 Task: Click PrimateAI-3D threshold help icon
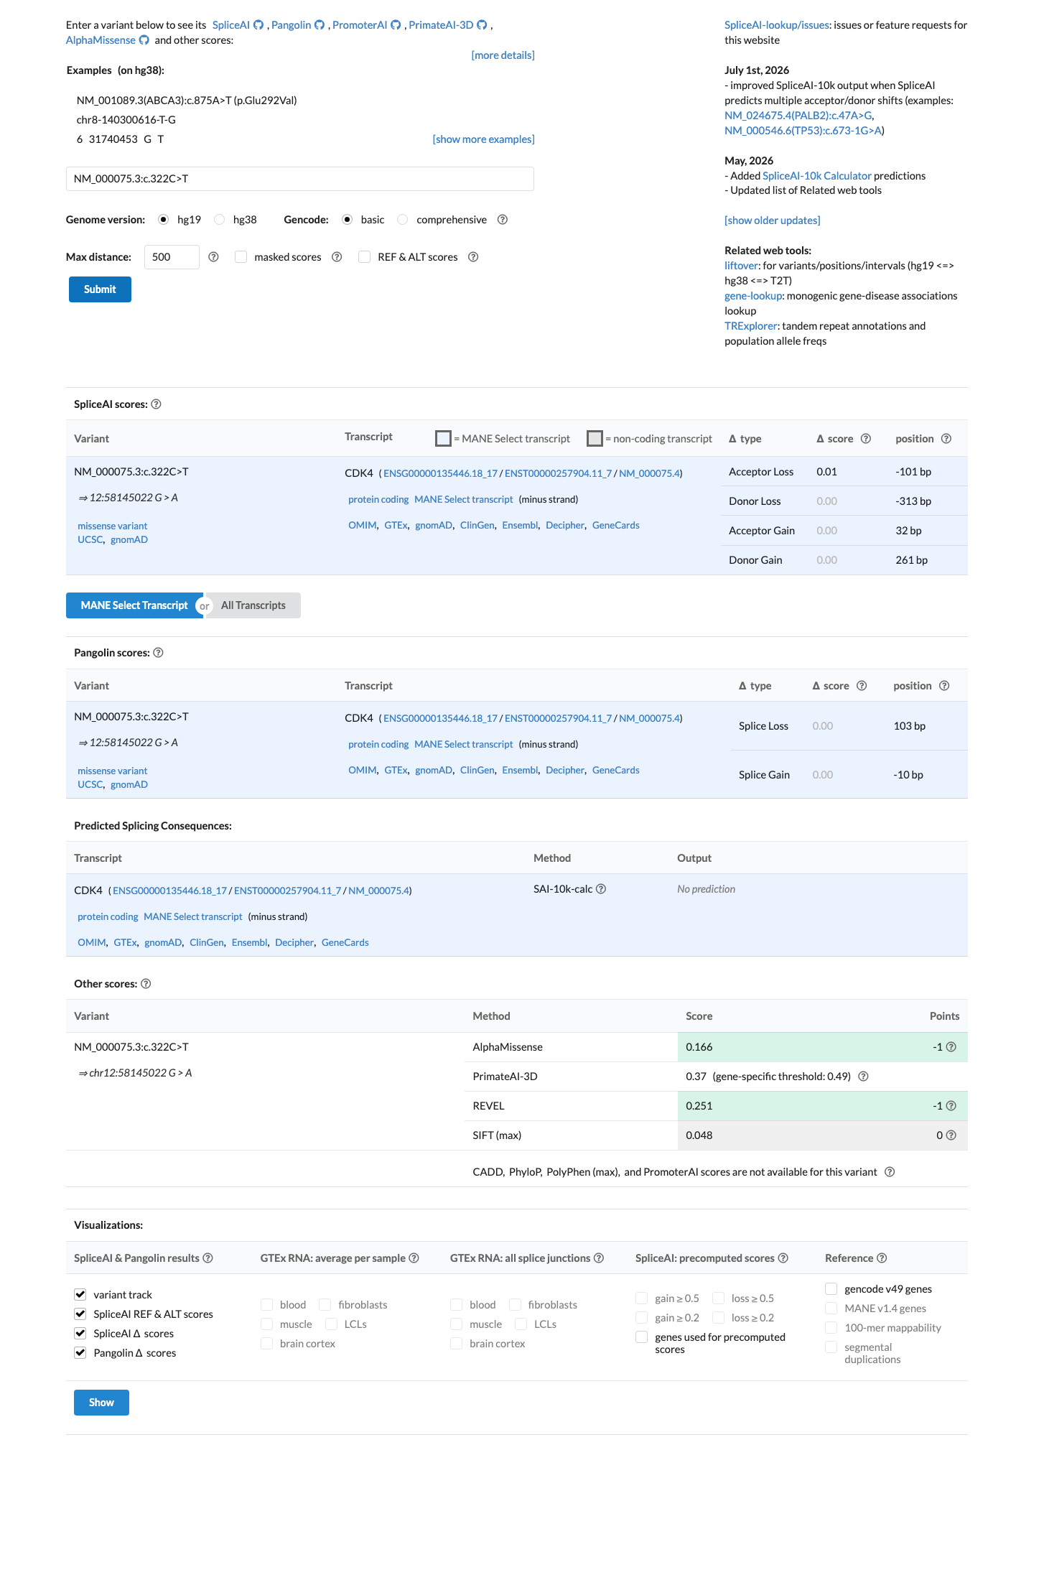coord(864,1077)
